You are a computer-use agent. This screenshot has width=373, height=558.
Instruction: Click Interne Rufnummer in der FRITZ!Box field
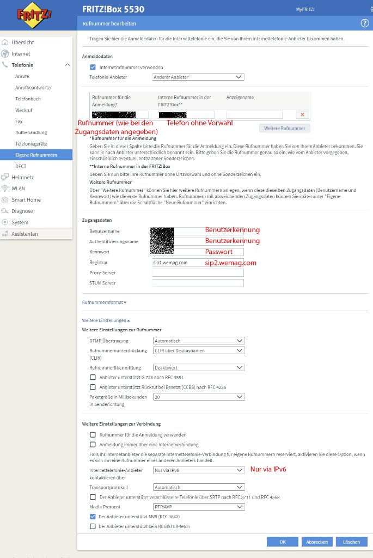point(186,114)
